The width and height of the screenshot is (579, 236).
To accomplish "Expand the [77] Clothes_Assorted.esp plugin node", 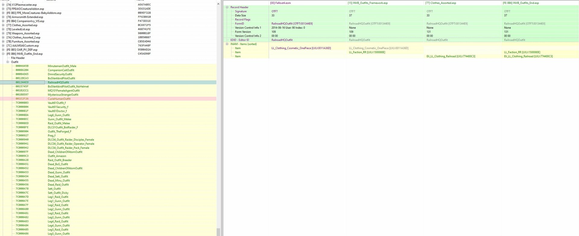I will click(x=3, y=25).
